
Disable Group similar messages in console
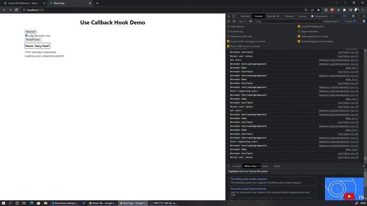click(x=228, y=41)
